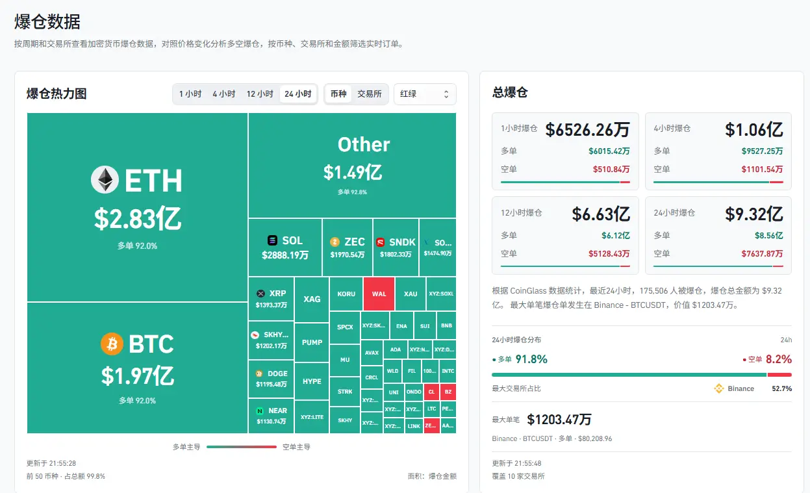Viewport: 810px width, 493px height.
Task: Click the red WAL heatmap tile
Action: [x=379, y=294]
